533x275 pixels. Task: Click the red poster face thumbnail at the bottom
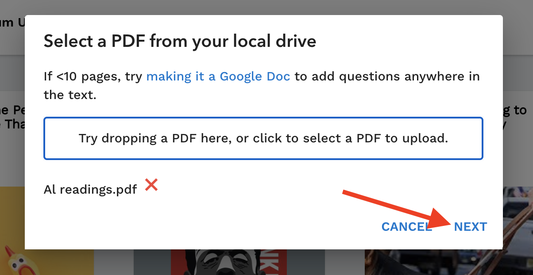[x=228, y=262]
